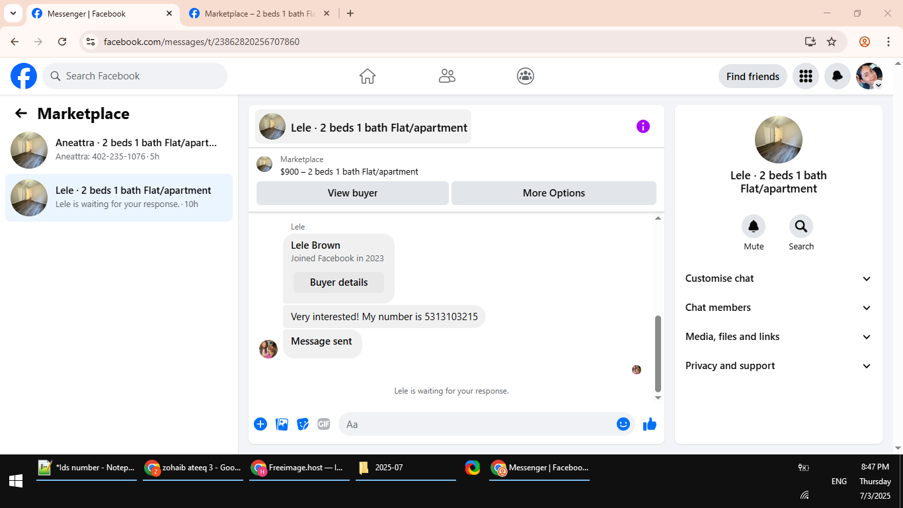Click the chat scrollbar up arrow
Screen dimensions: 903x508
click(x=658, y=218)
